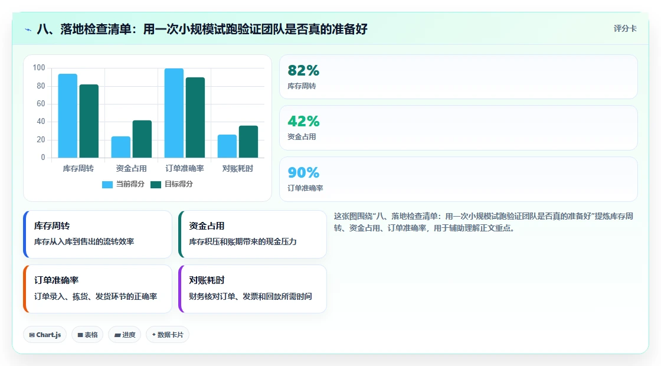Click the 数据卡片 tag chip
661x366 pixels.
tap(168, 335)
